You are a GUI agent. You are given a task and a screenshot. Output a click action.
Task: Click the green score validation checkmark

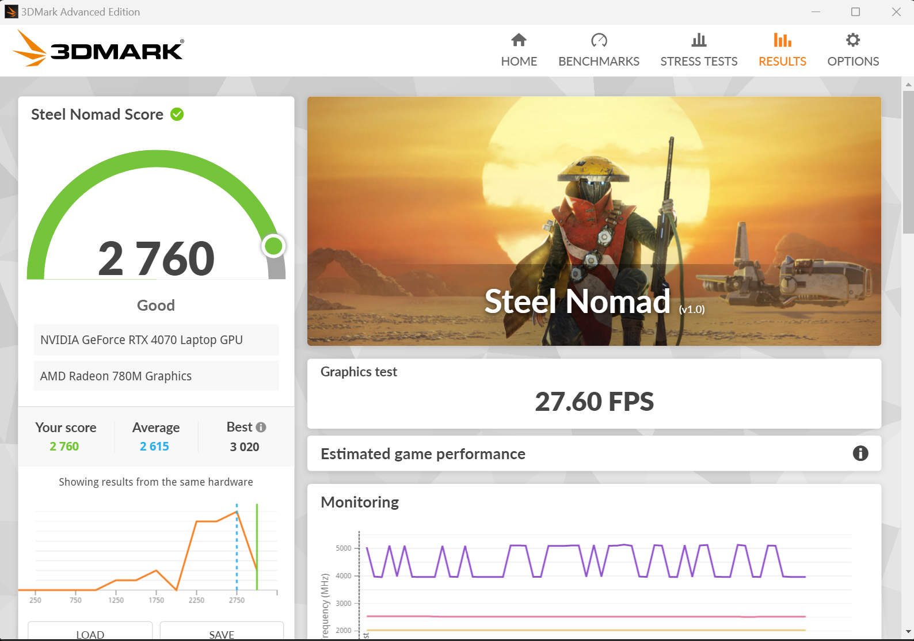pos(177,115)
